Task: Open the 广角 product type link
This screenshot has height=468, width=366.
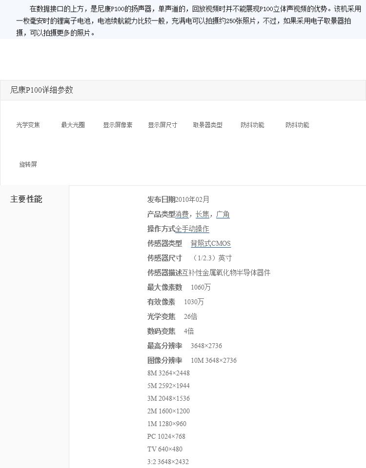Action: click(223, 214)
